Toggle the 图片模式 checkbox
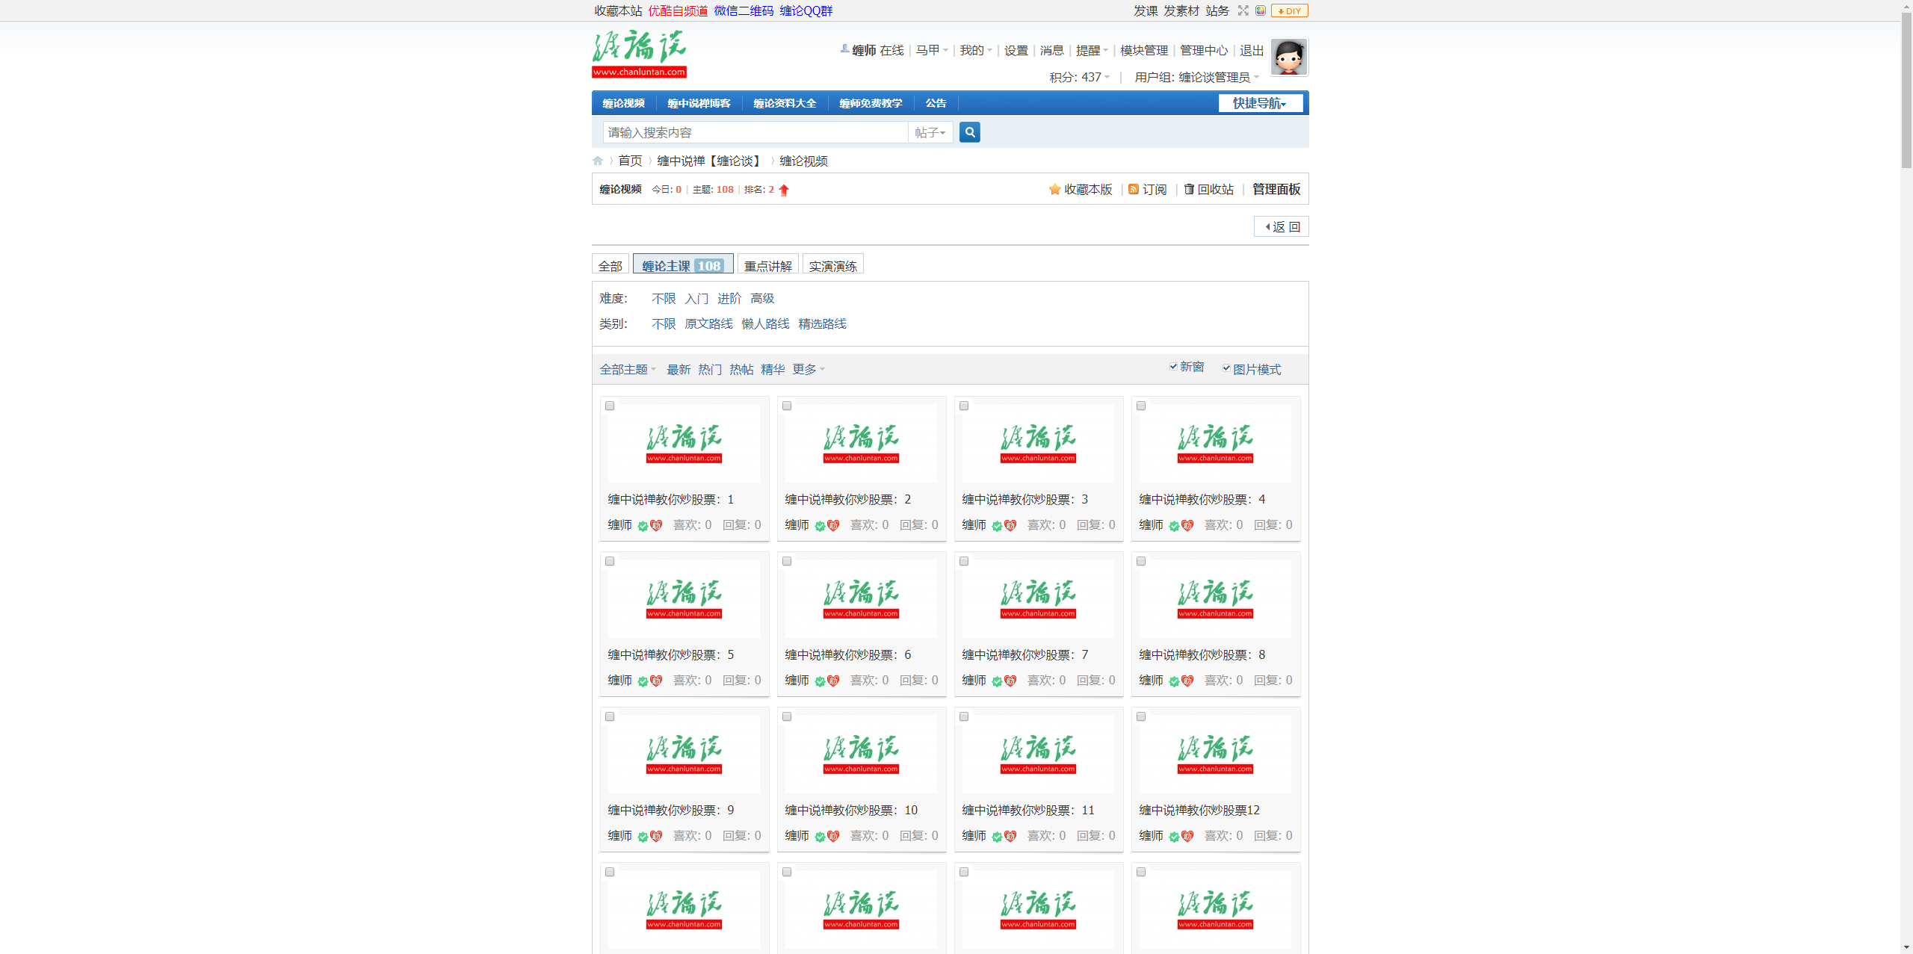The width and height of the screenshot is (1913, 954). (x=1227, y=368)
